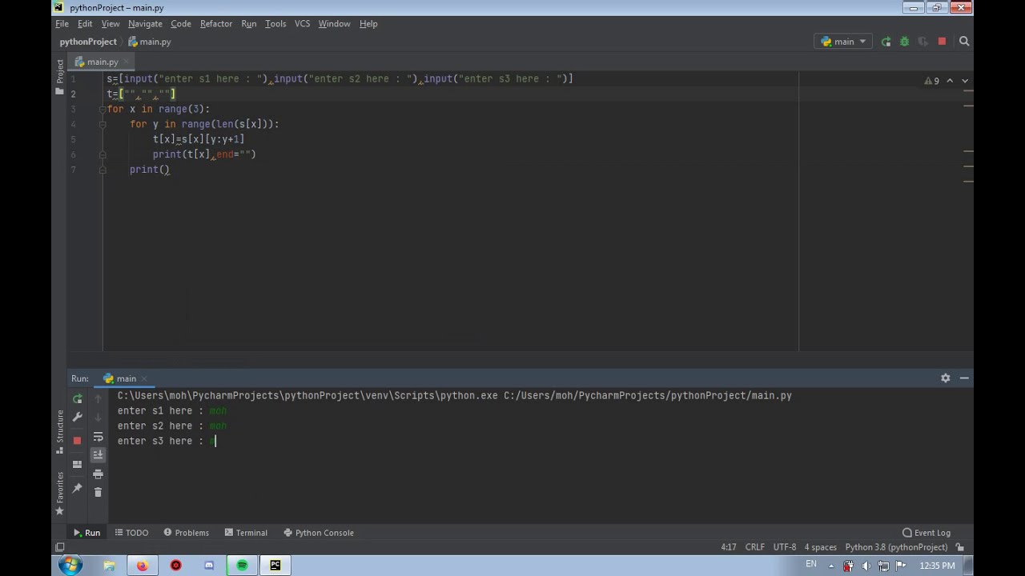Open the main run configuration dropdown
Screen dimensions: 1025x576
pos(843,42)
